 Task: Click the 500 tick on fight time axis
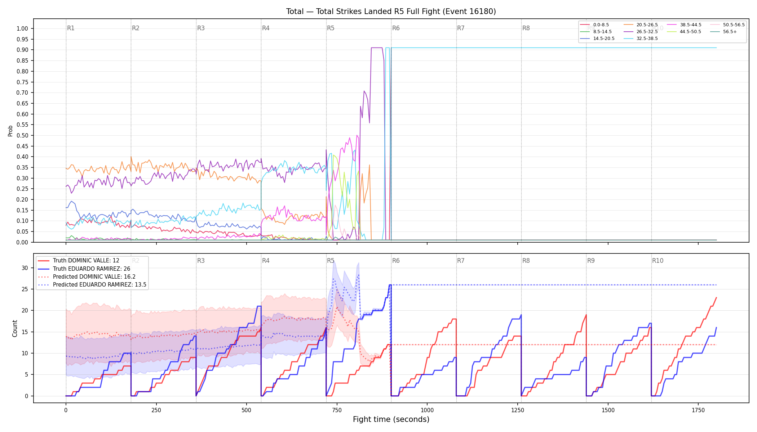[247, 410]
